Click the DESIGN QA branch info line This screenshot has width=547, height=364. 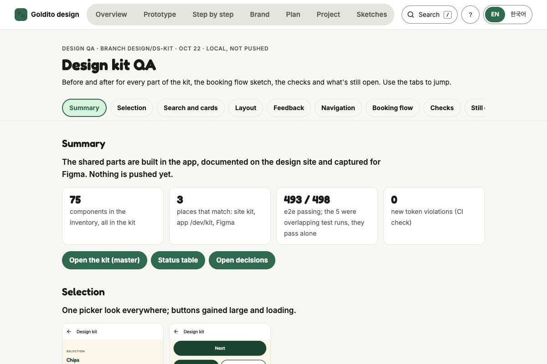165,48
